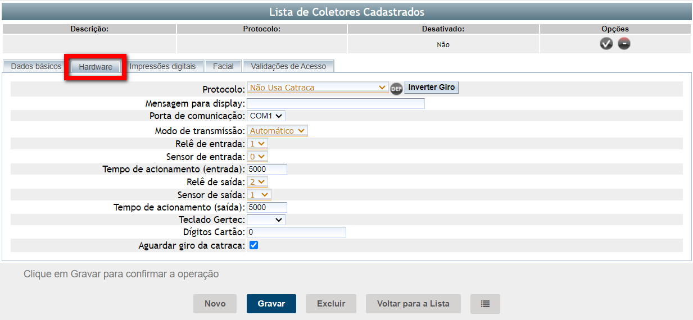Click the Dígitos Cartão input field
Viewport: 693px width, 320px height.
pyautogui.click(x=296, y=232)
